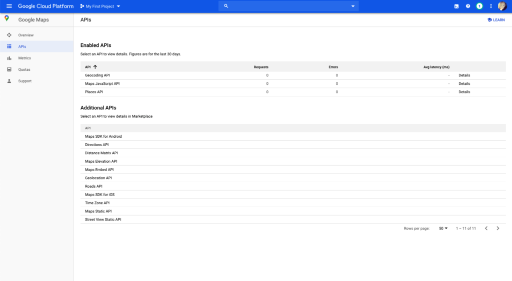Click the Avg latency (ms) header
The image size is (512, 281).
tap(436, 67)
